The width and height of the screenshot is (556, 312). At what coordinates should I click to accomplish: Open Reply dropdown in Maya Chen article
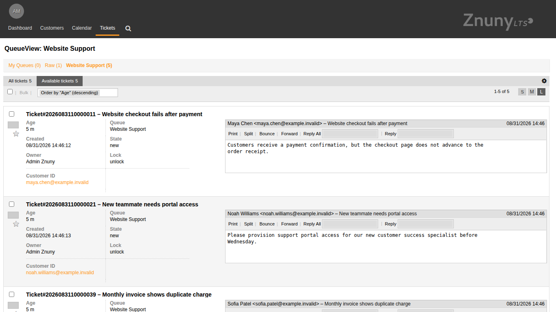coord(426,134)
